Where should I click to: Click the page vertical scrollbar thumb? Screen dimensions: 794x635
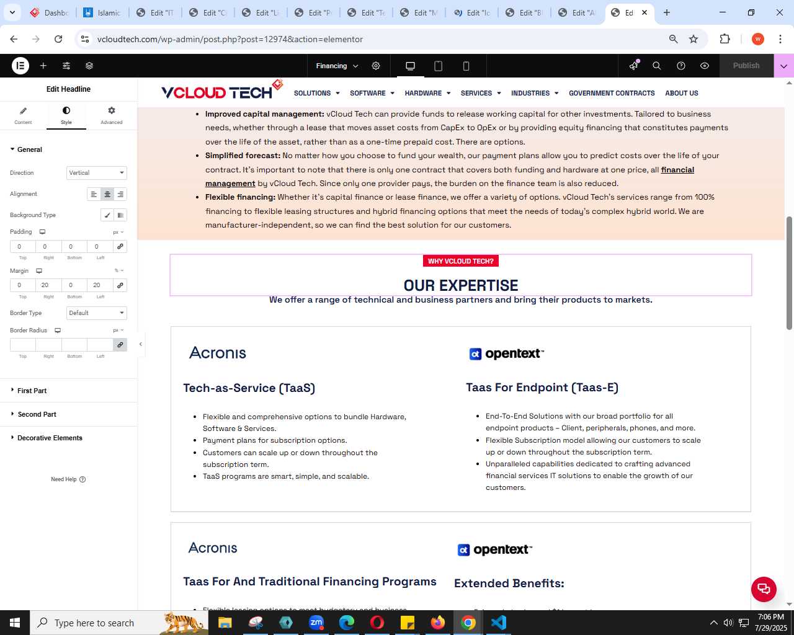click(x=789, y=273)
